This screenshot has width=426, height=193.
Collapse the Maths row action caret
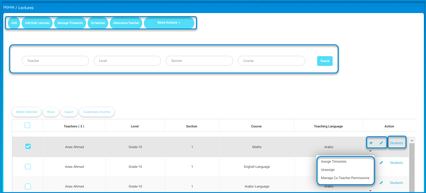click(x=370, y=151)
